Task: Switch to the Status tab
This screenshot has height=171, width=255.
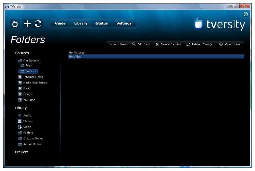Action: click(102, 23)
